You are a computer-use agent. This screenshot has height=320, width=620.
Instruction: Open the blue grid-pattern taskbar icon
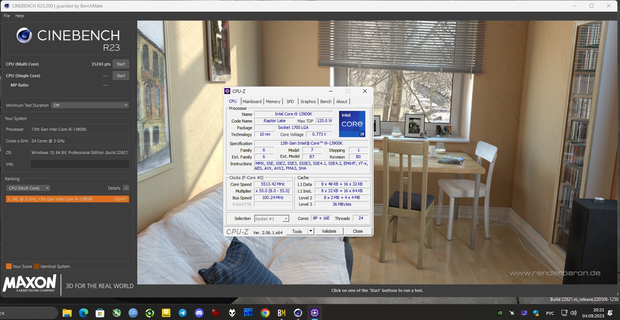tap(249, 313)
